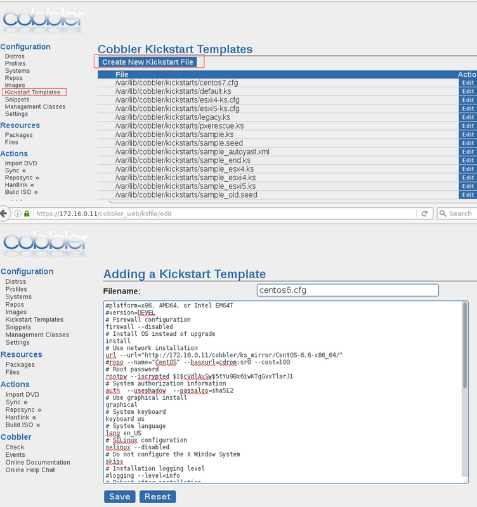
Task: Open Check under the Cobbler section
Action: (x=15, y=447)
